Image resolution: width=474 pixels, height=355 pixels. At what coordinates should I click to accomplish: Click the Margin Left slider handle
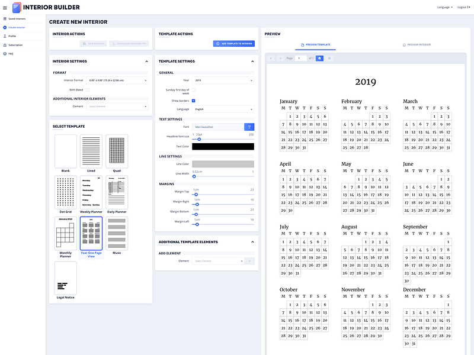[x=197, y=224]
